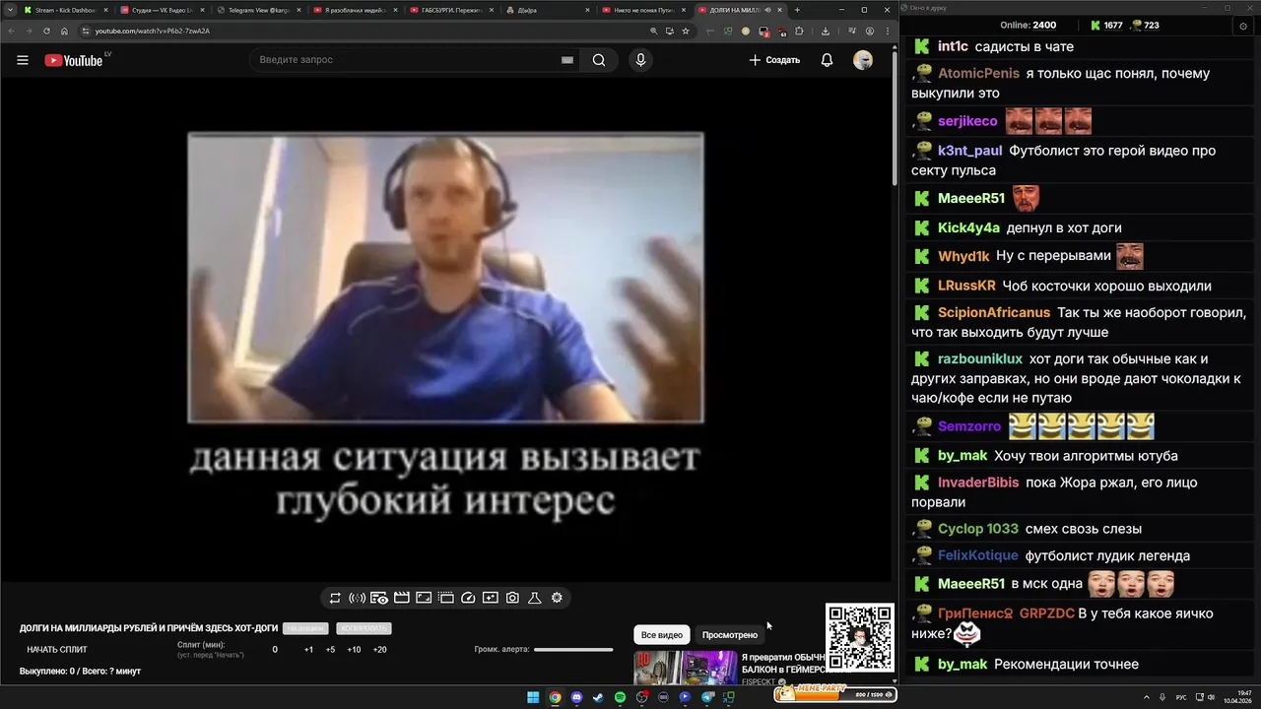Add +10 minutes to split
Screen dimensions: 1261x709
[x=354, y=649]
